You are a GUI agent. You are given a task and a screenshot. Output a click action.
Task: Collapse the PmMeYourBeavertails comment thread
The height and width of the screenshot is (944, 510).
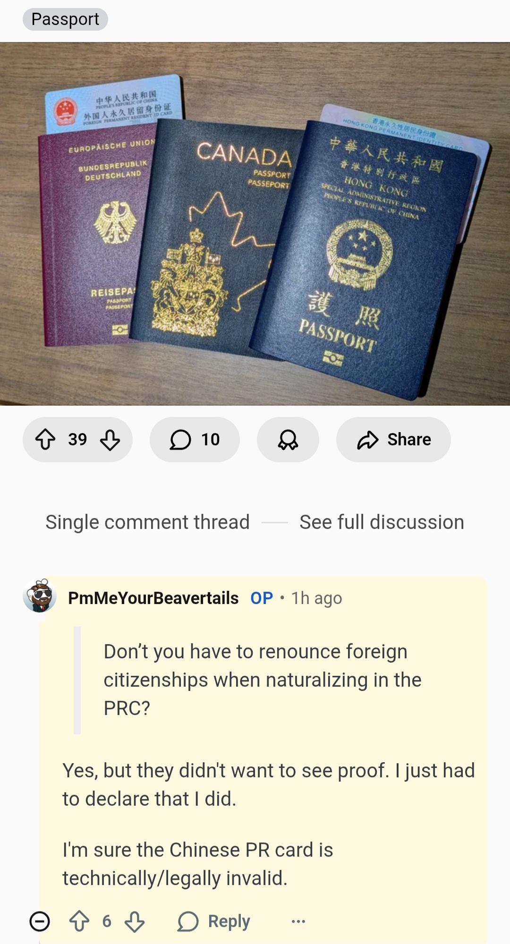pos(40,921)
